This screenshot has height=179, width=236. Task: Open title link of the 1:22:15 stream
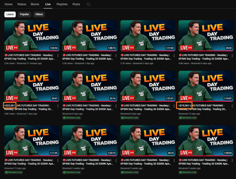pos(88,162)
